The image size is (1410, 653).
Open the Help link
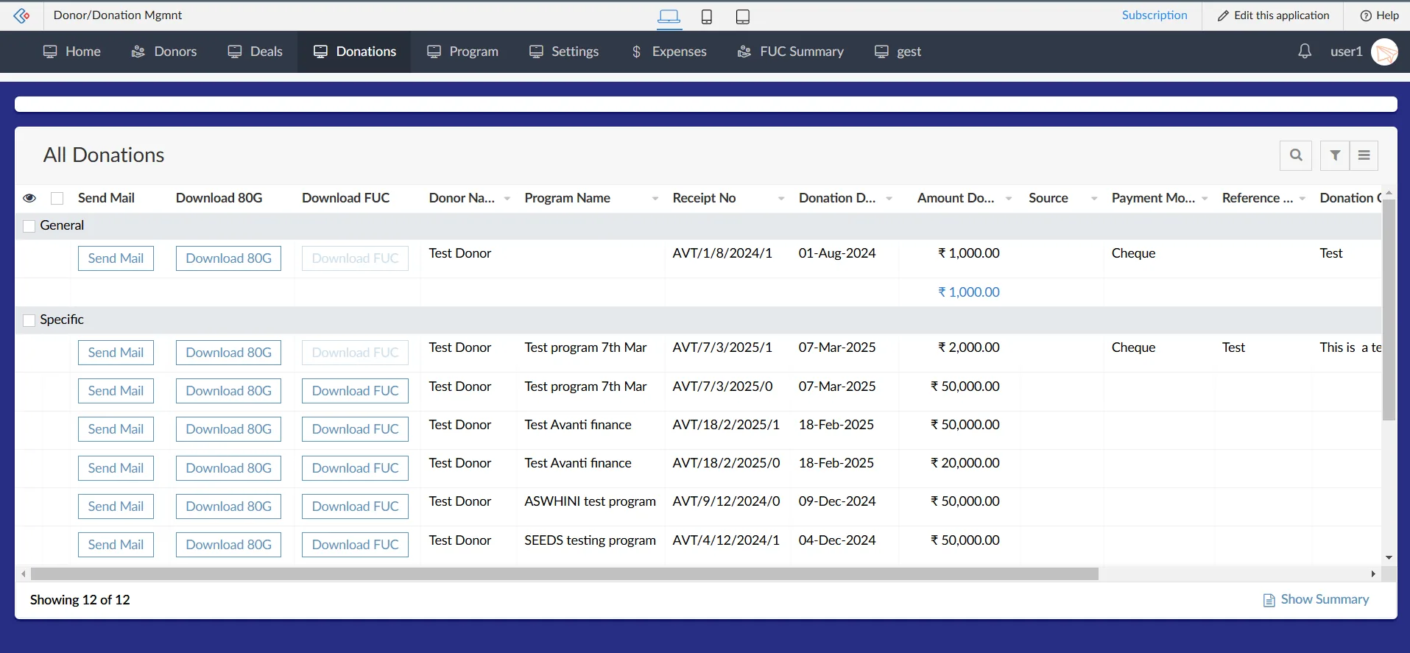[1379, 15]
